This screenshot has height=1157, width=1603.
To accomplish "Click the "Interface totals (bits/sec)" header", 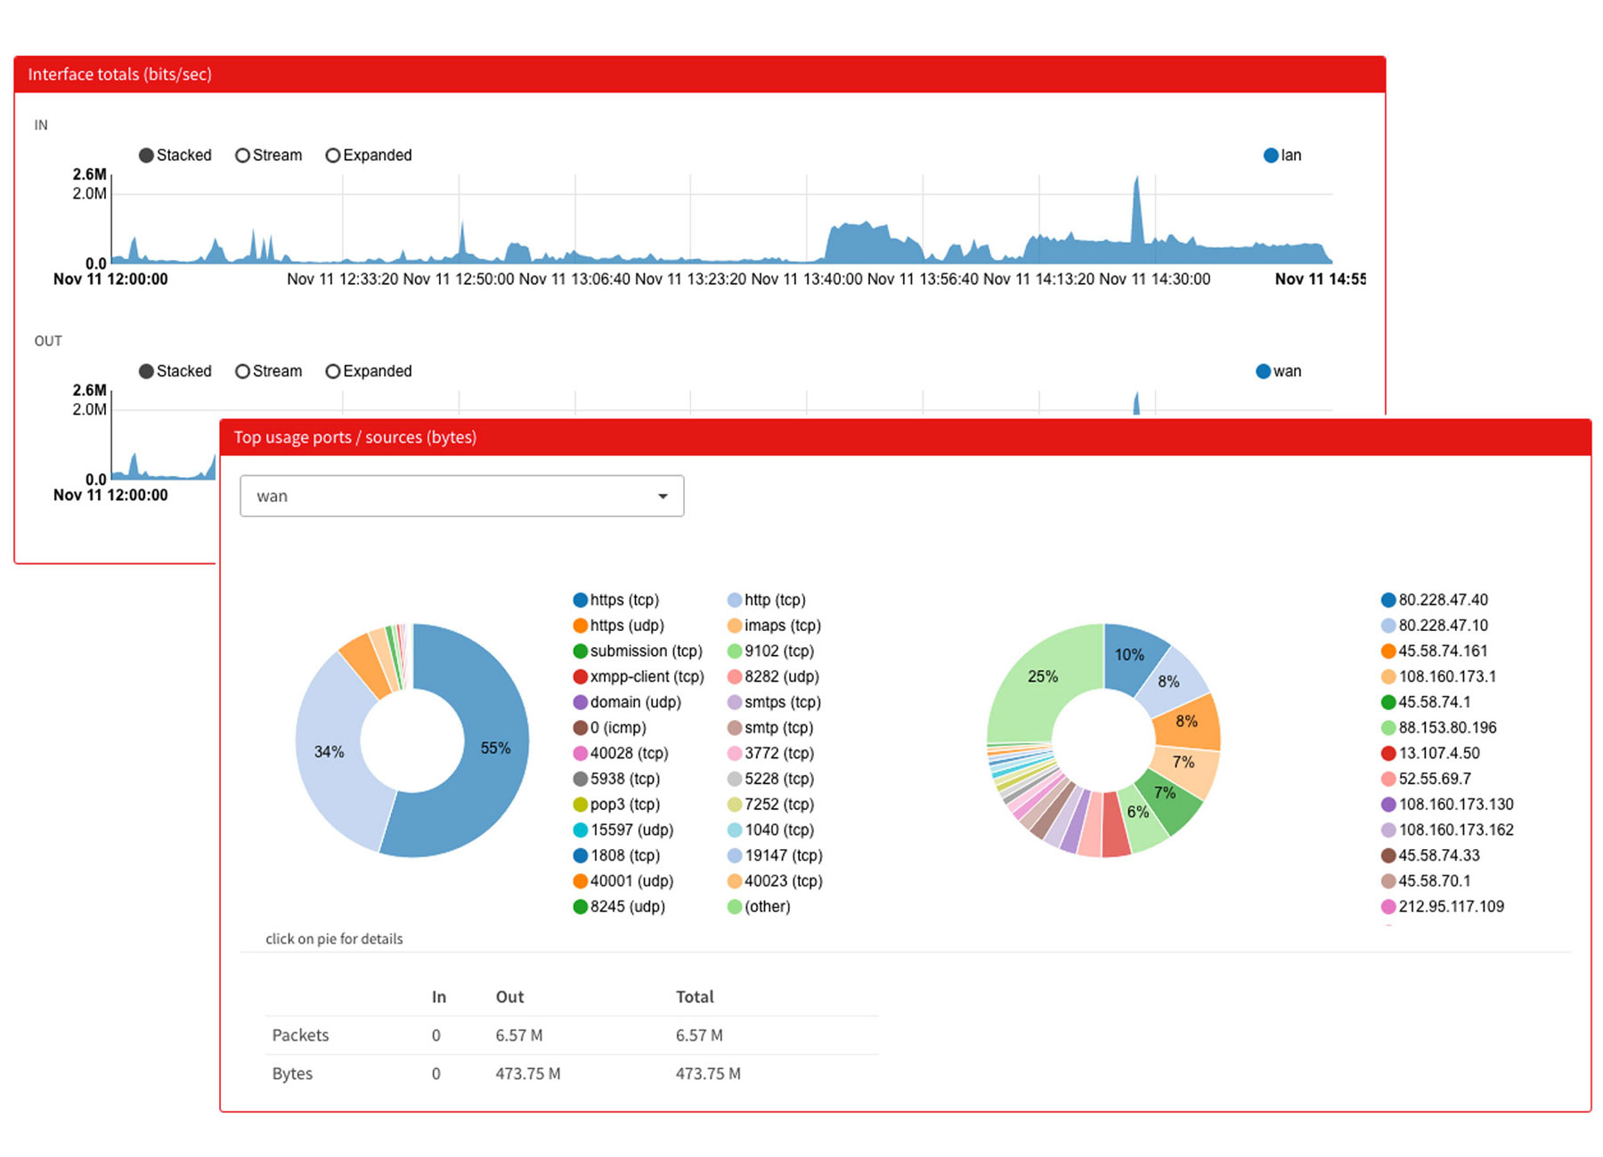I will pos(121,74).
